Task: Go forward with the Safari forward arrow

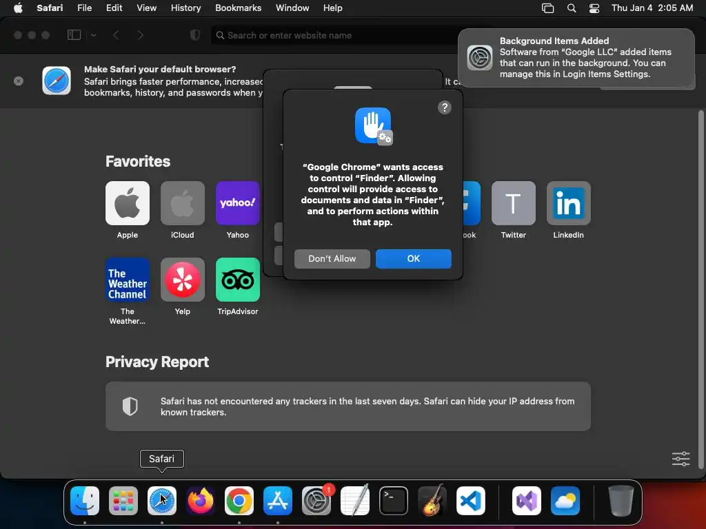Action: click(140, 35)
